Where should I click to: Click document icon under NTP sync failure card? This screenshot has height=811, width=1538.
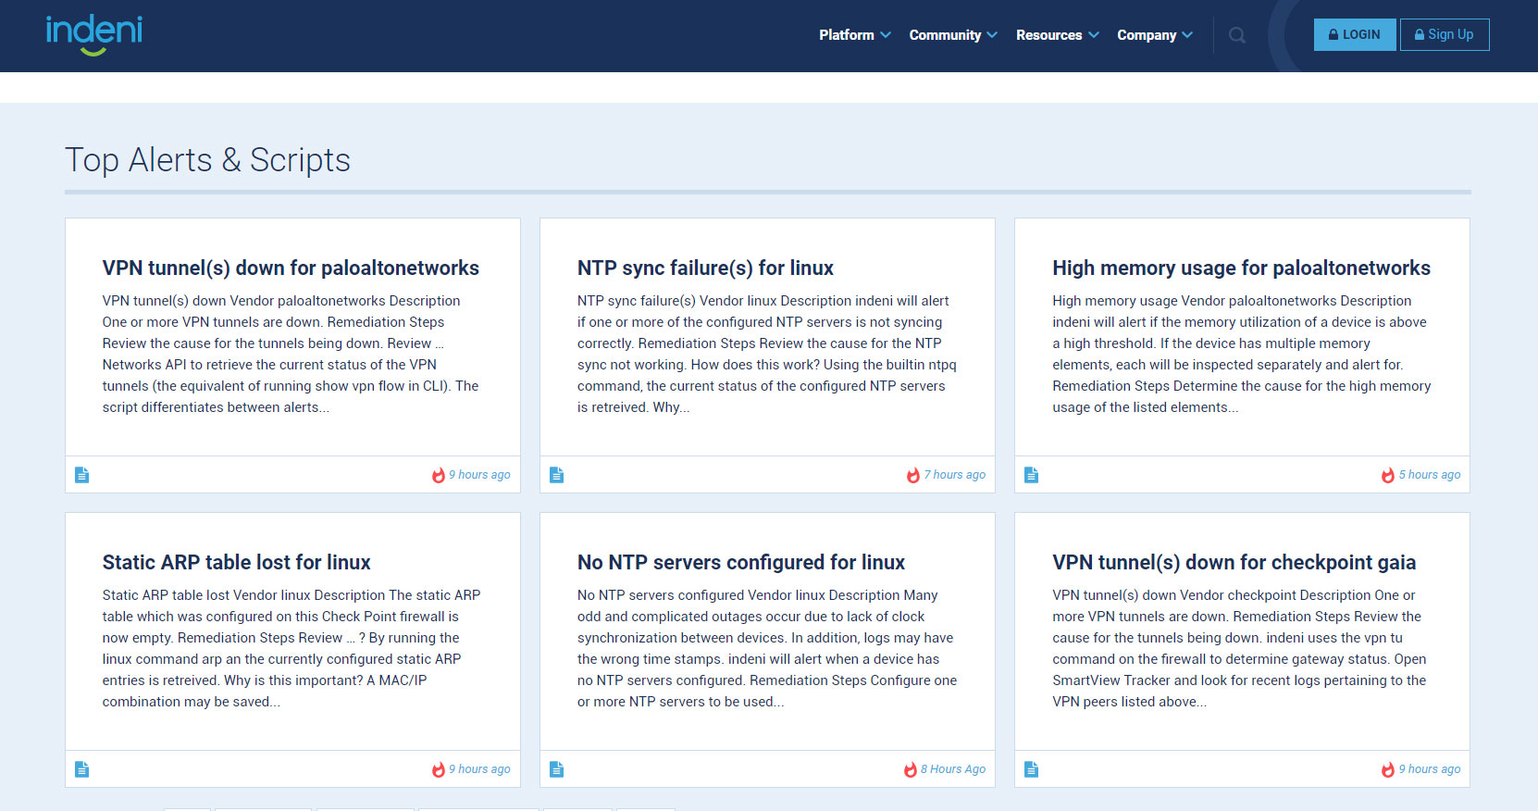(x=556, y=475)
